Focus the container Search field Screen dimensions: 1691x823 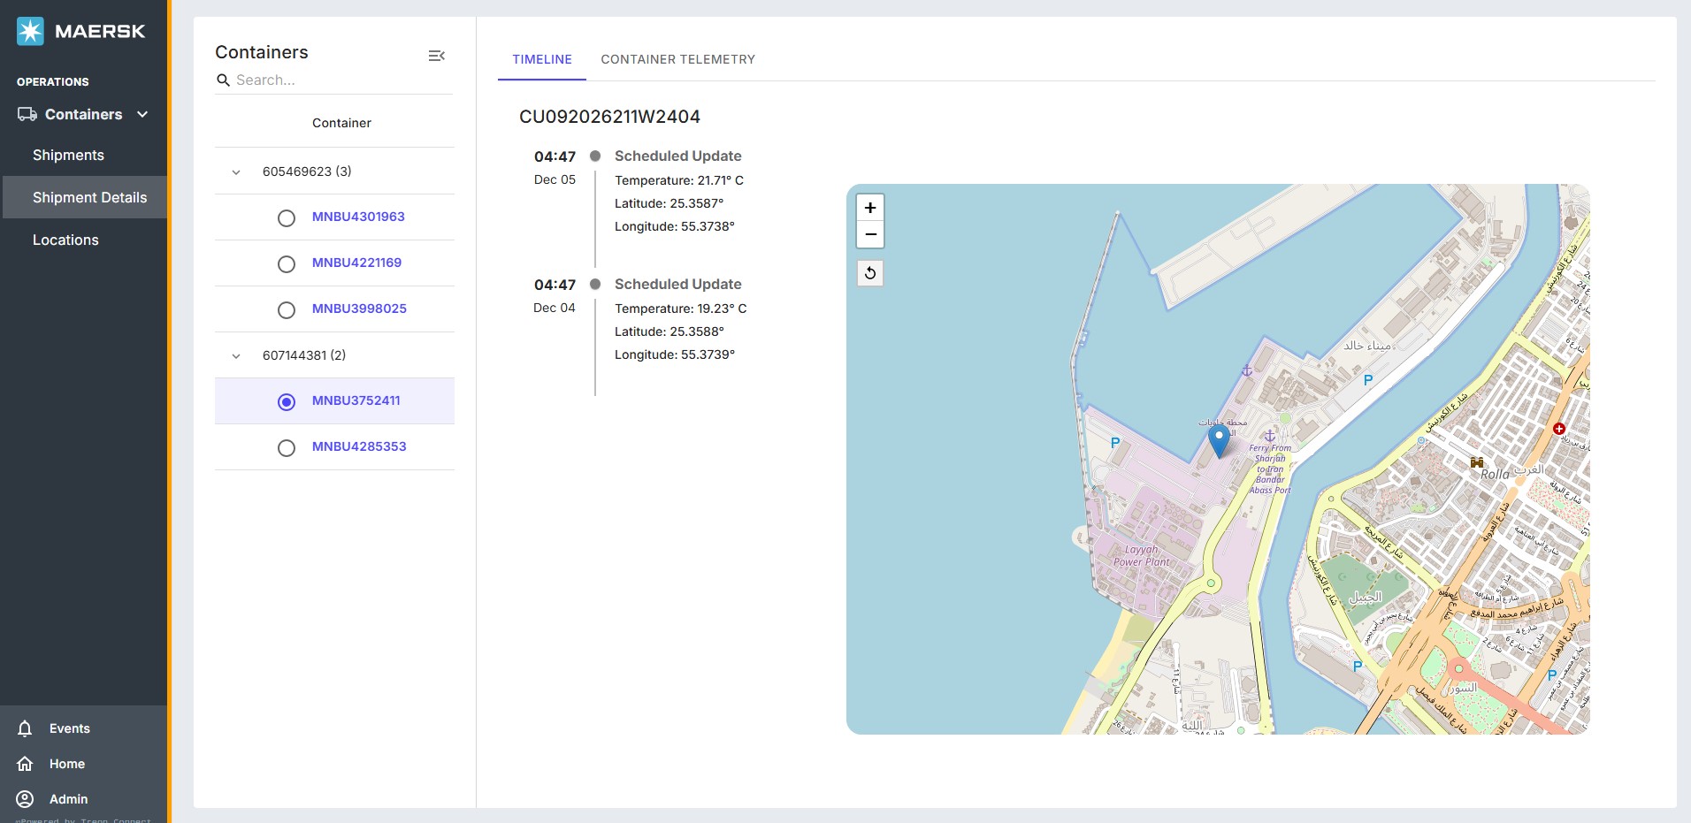coord(343,80)
